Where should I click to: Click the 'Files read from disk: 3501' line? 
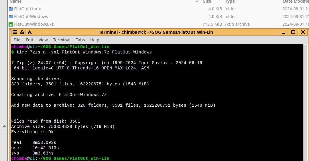[45, 121]
